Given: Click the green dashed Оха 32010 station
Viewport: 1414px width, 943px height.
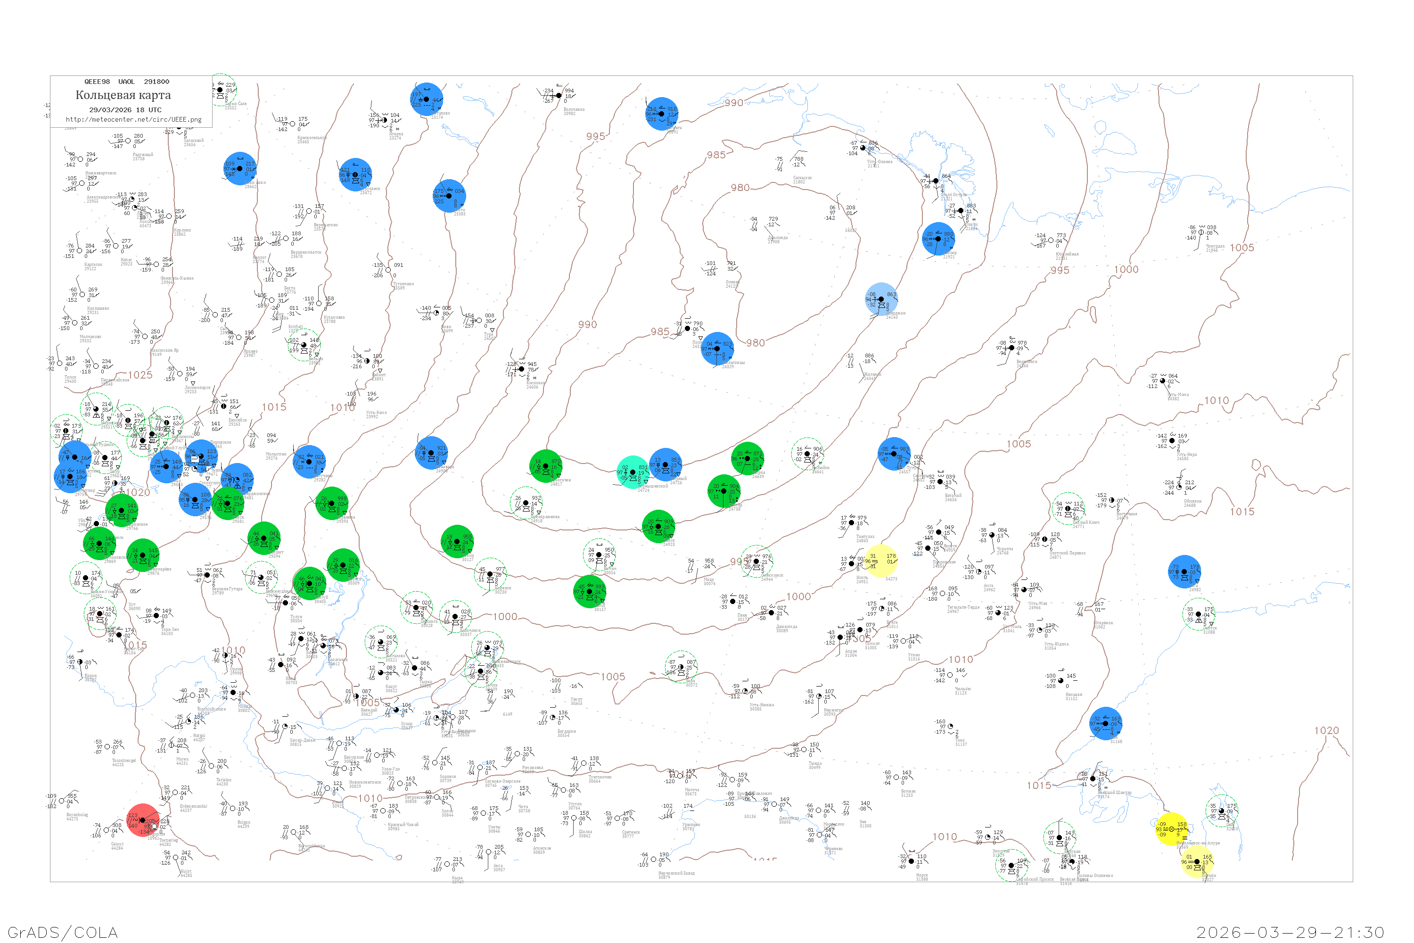Looking at the screenshot, I should click(1222, 811).
